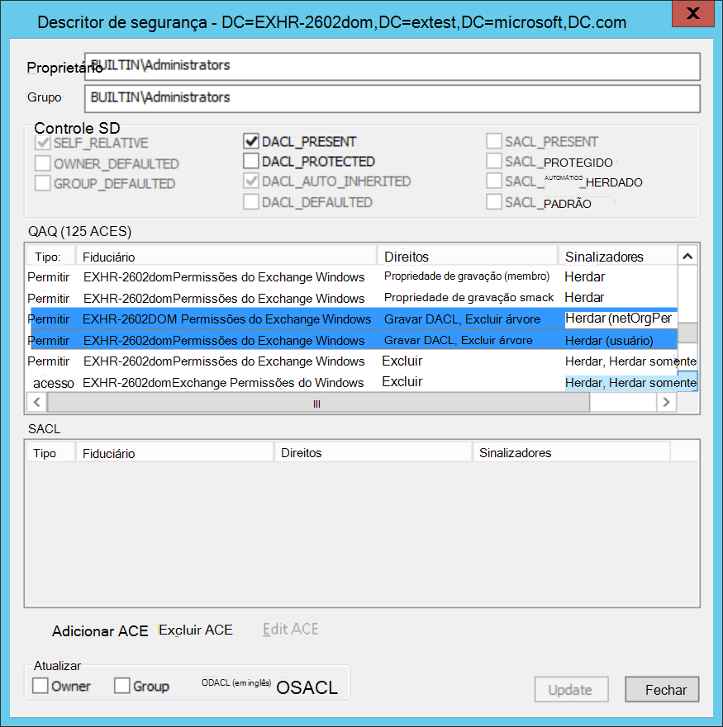Select the 'Propriedade de gravação (membro)' ACE row
The image size is (723, 727).
click(352, 276)
